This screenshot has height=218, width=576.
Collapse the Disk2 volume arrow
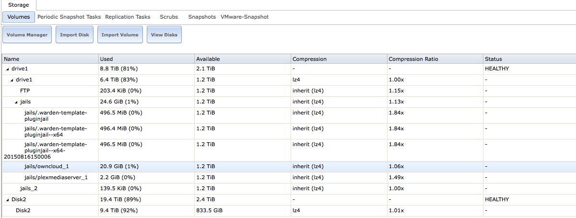pyautogui.click(x=7, y=199)
